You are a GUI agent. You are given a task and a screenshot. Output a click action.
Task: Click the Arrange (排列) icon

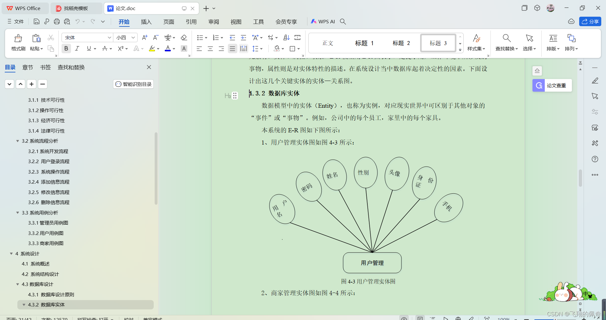[x=571, y=38]
